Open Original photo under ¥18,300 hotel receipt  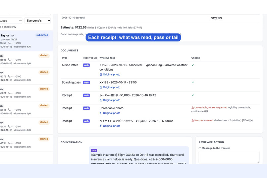[110, 126]
